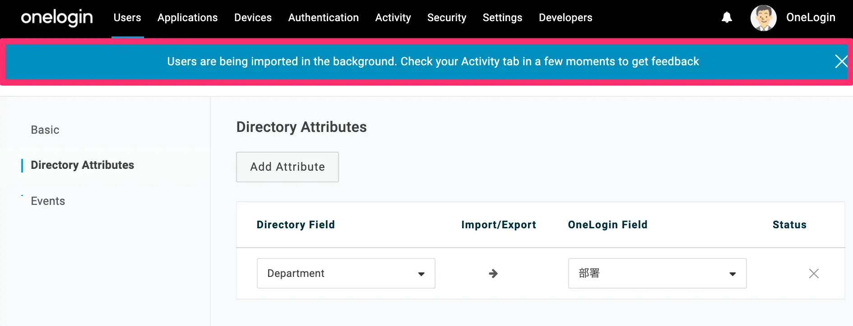Image resolution: width=853 pixels, height=326 pixels.
Task: Select the Authentication menu item
Action: [323, 18]
